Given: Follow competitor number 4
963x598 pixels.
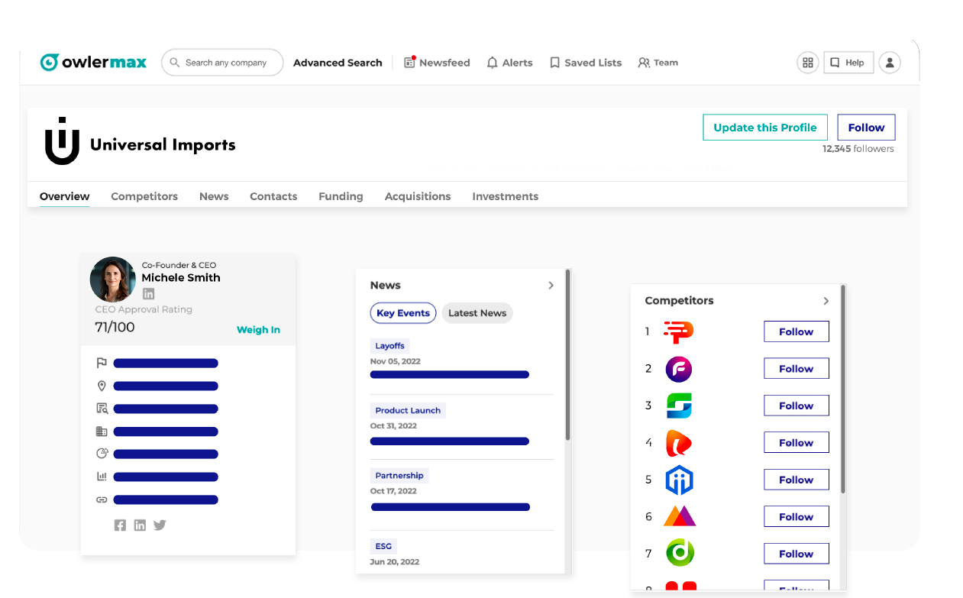Looking at the screenshot, I should point(797,443).
